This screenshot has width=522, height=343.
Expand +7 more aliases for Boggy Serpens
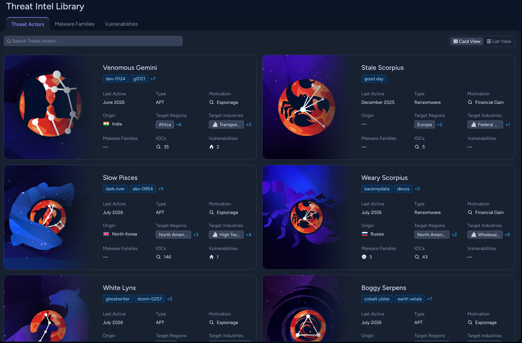[429, 299]
